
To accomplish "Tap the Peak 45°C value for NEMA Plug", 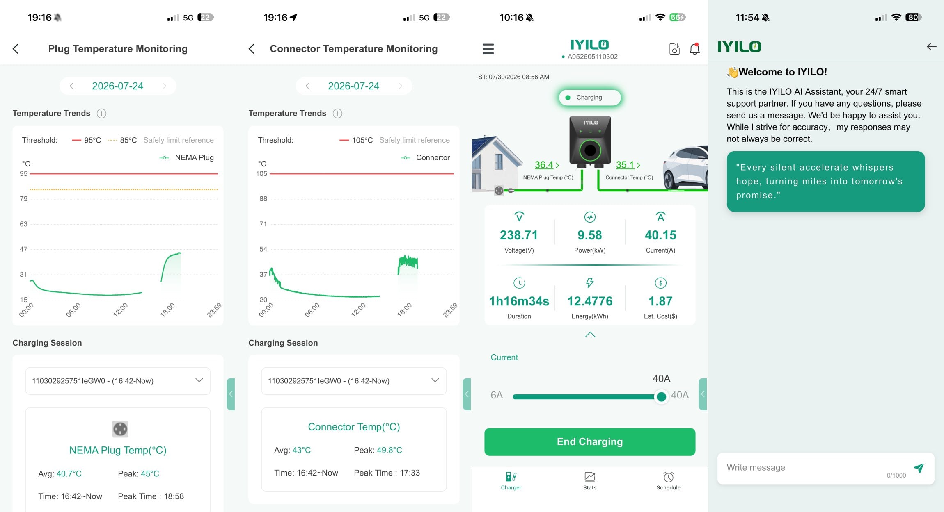I will point(150,473).
